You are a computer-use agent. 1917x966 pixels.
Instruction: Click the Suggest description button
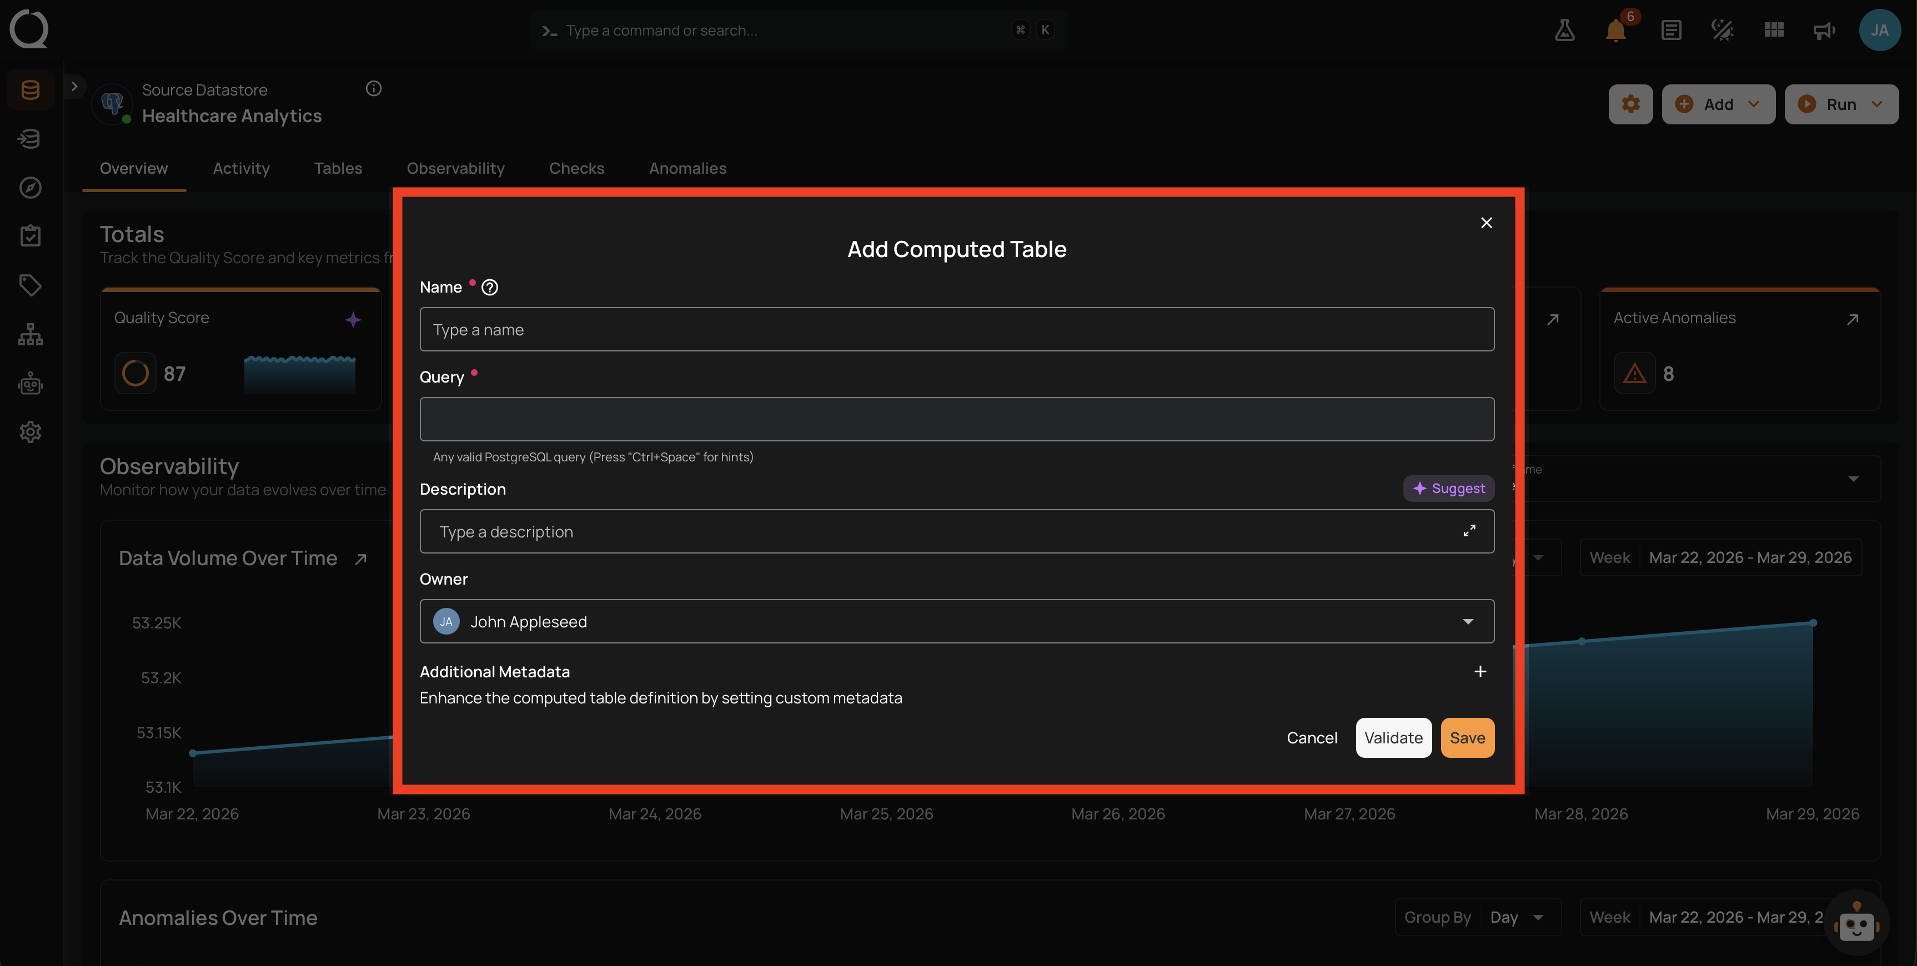click(1448, 488)
